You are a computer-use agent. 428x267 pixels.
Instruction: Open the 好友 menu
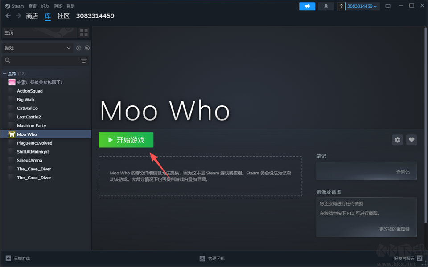45,6
